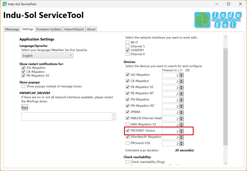
Task: Uncheck the EtherNet/IP-INspektor device
Action: tap(127, 137)
